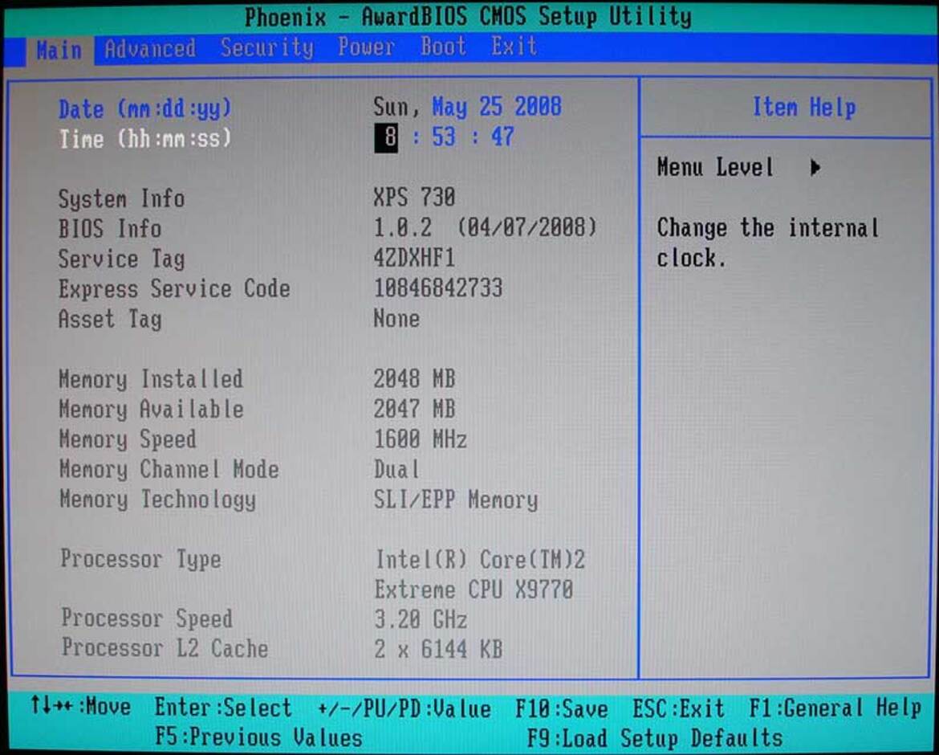Click the Asset Tag label
939x755 pixels.
coord(110,320)
